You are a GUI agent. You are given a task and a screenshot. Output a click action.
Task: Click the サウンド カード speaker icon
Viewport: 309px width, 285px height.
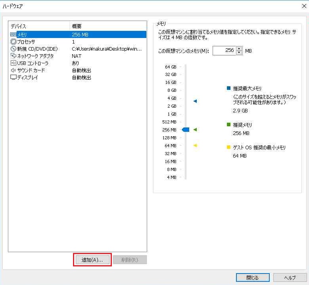(x=13, y=70)
